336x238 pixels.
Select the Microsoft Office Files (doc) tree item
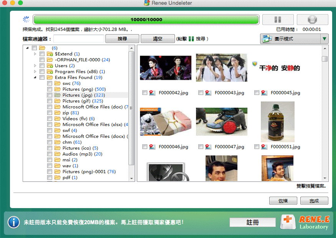point(96,107)
